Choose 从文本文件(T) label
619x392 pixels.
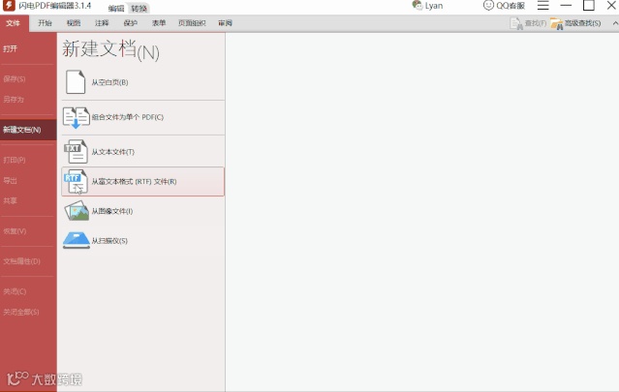113,152
